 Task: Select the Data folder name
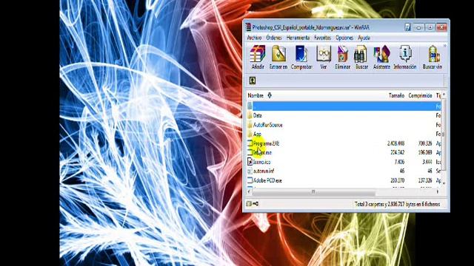pos(258,115)
